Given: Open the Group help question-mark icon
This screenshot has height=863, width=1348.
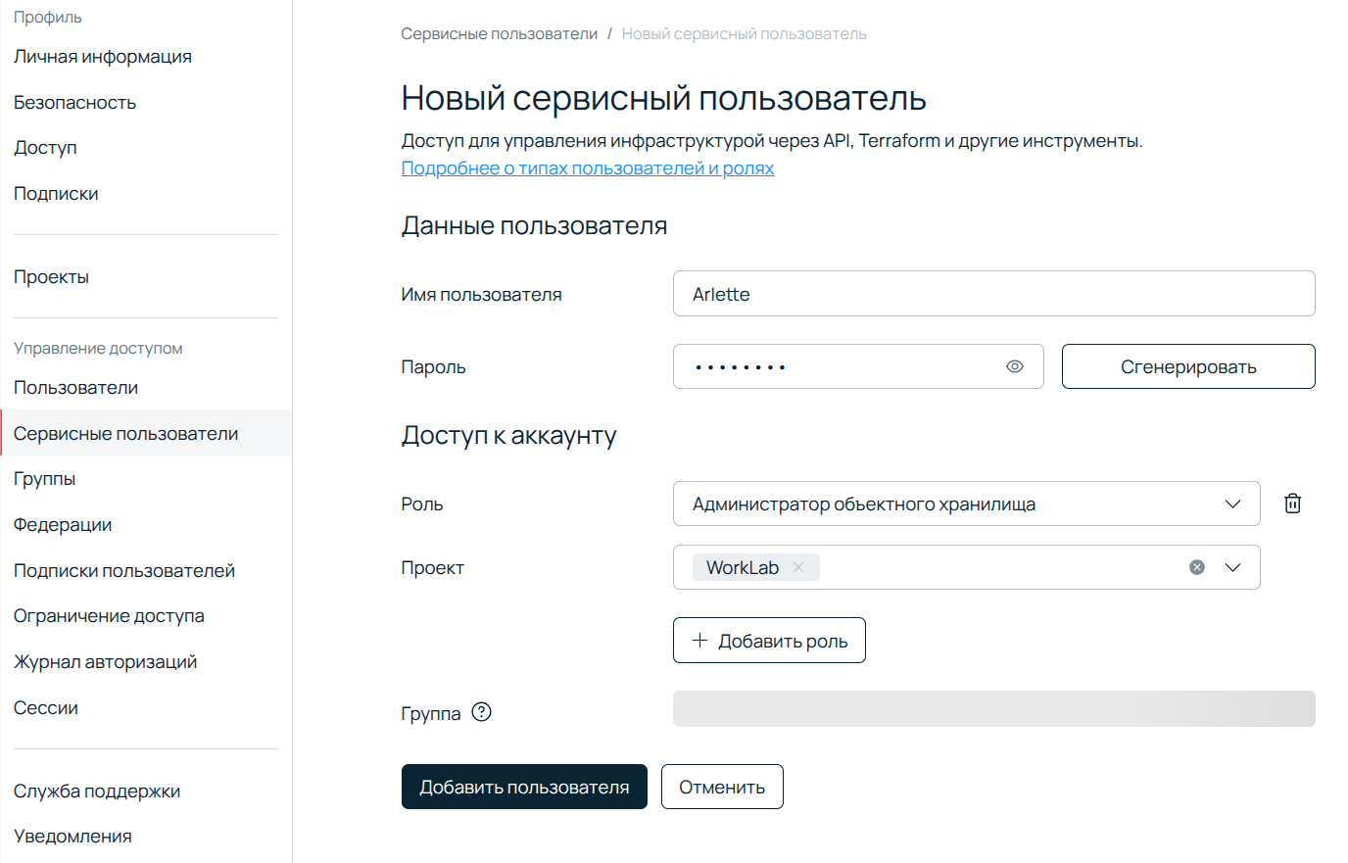Looking at the screenshot, I should [x=481, y=712].
